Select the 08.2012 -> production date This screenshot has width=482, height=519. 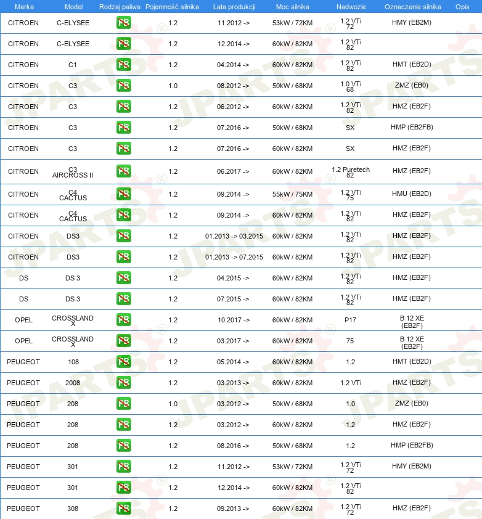coord(233,86)
